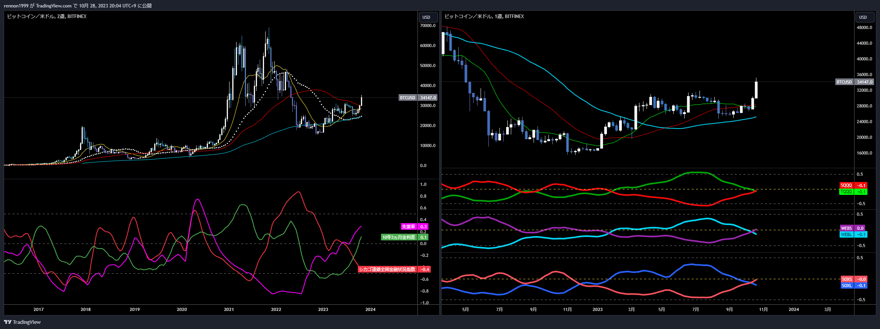
Task: Click the 24000.0 level on the price scale
Action: [865, 122]
